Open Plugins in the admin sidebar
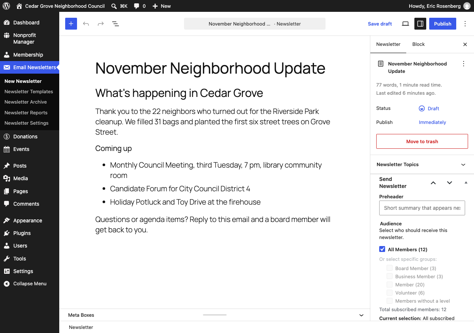This screenshot has height=333, width=474. pos(30,233)
